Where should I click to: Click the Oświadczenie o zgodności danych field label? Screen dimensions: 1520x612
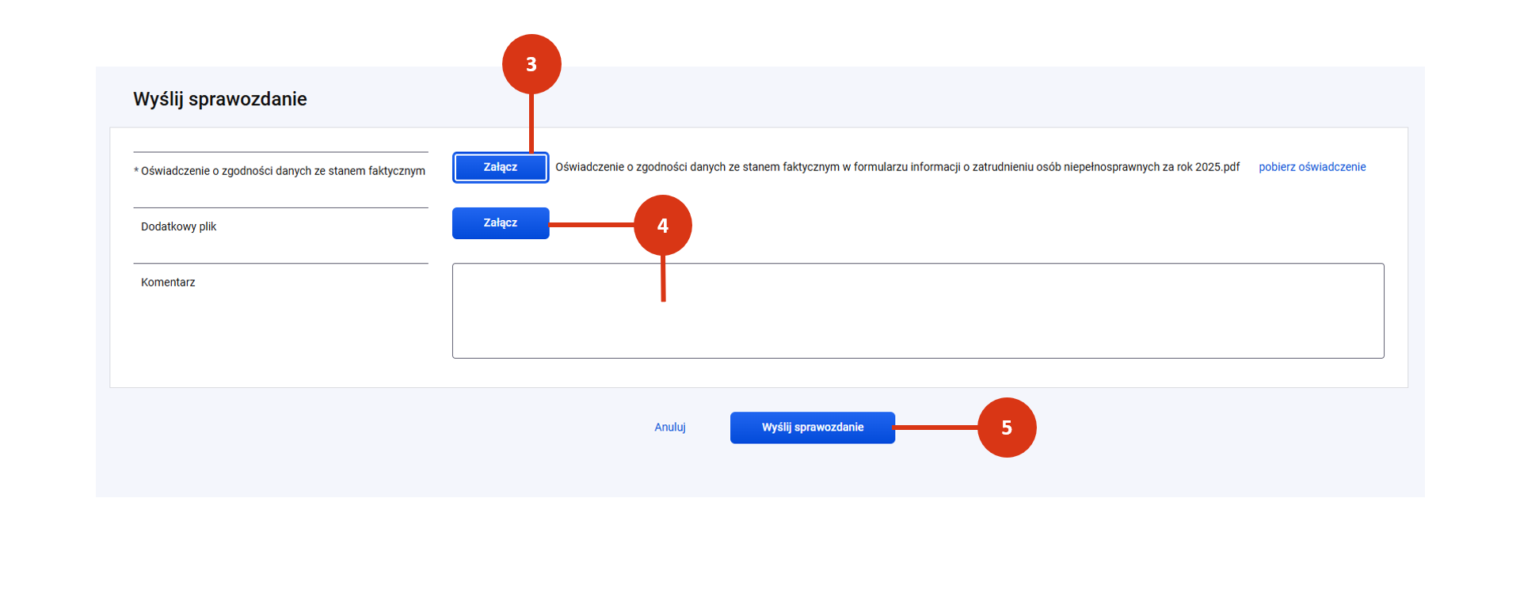coord(283,171)
